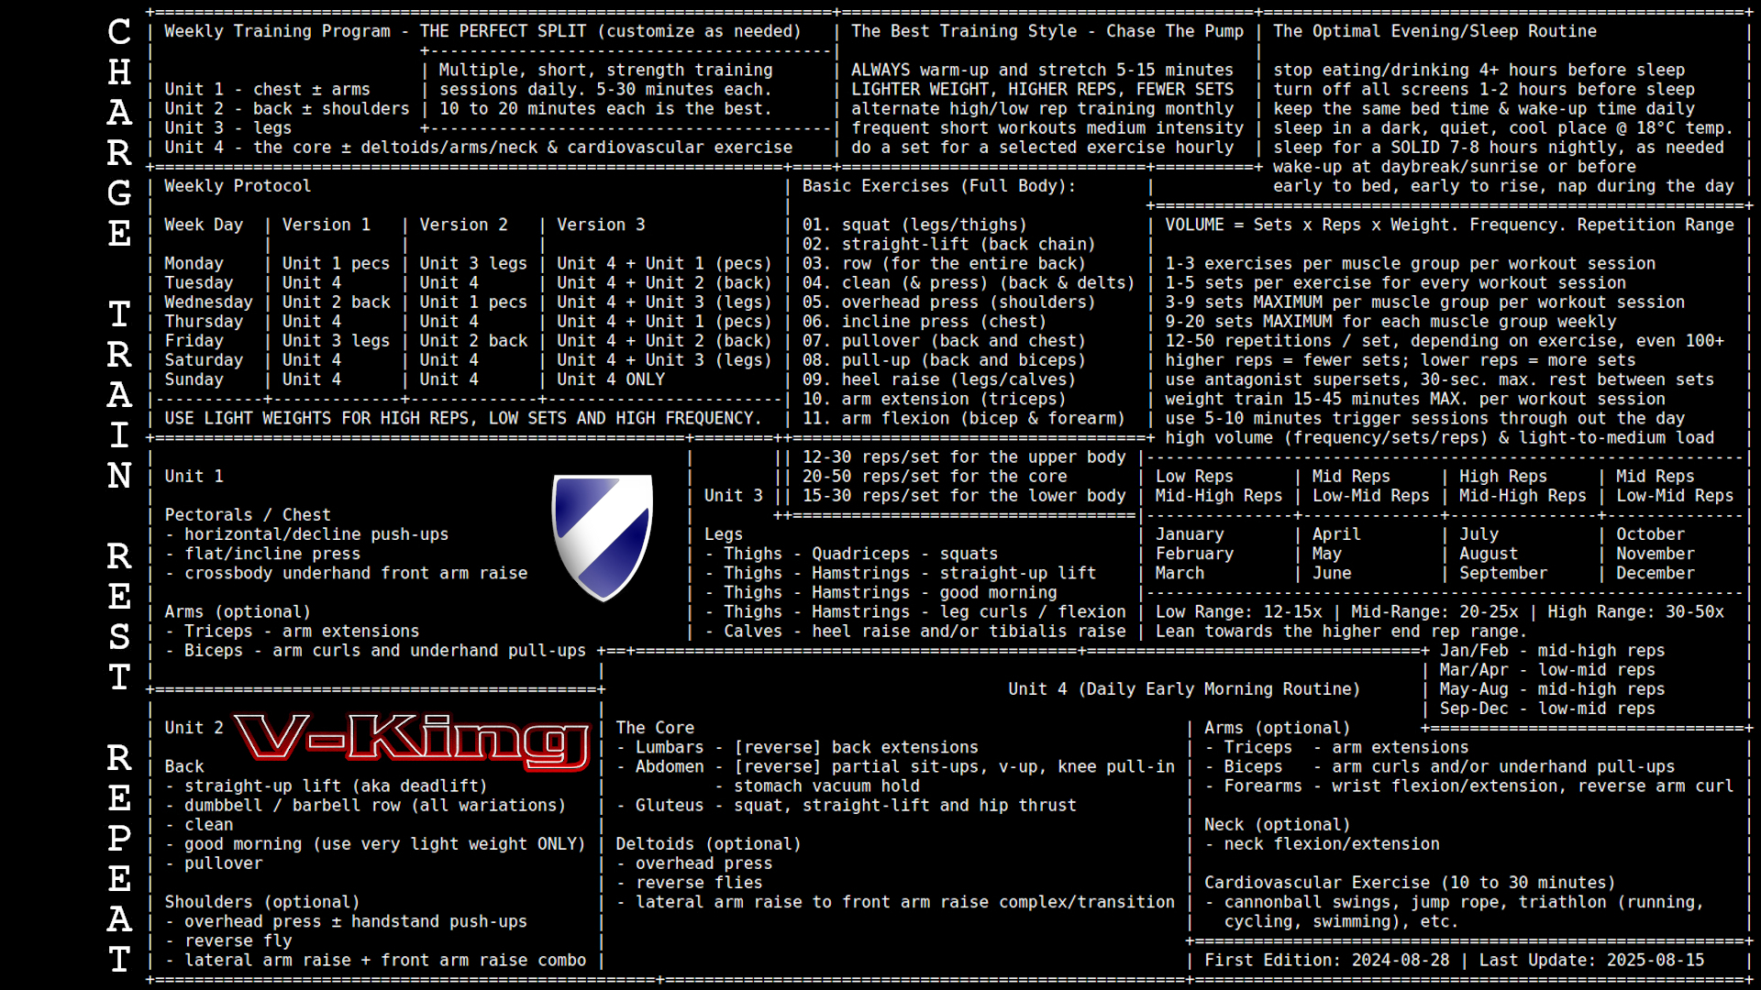Image resolution: width=1761 pixels, height=990 pixels.
Task: Click the Sunday Unit 4 ONLY entry
Action: coord(610,379)
